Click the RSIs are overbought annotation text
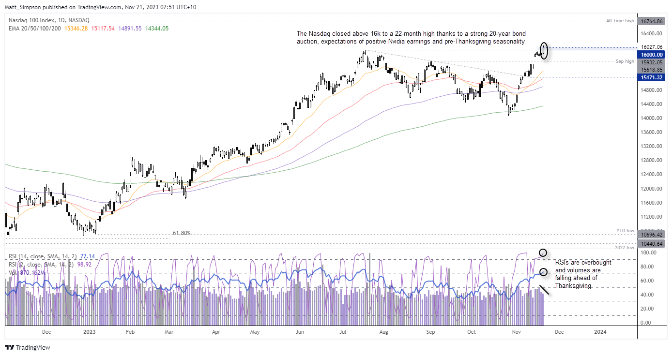 coord(583,274)
